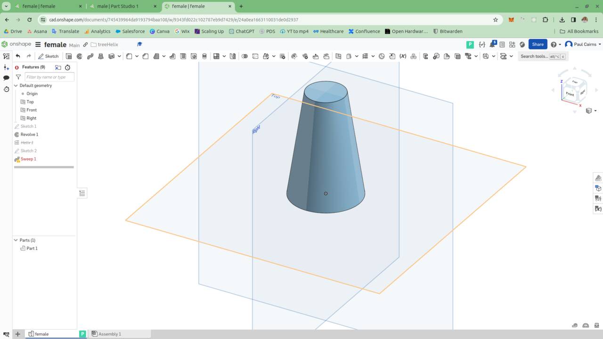Image resolution: width=603 pixels, height=339 pixels.
Task: Select the Hole tool
Action: pos(194,56)
